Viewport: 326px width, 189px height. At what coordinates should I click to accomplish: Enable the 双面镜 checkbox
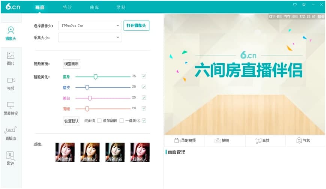[x=99, y=121]
